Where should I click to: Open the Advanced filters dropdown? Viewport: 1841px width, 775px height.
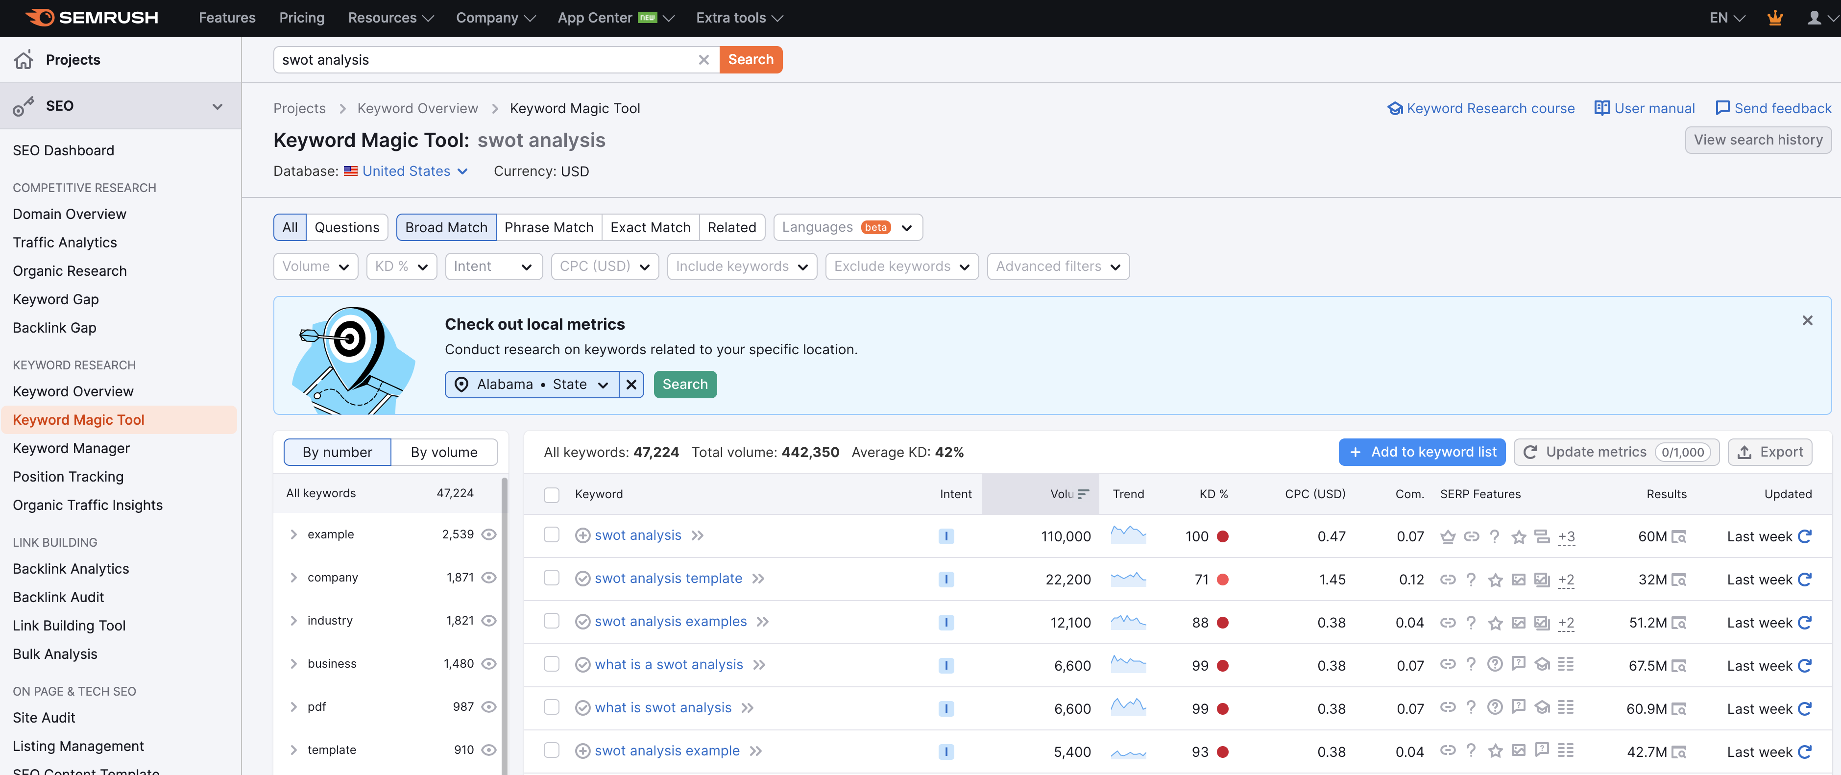pos(1058,266)
